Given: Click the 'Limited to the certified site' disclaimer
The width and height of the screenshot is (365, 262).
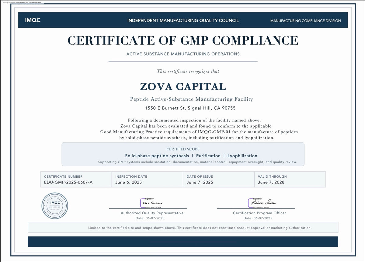Looking at the screenshot, I should pyautogui.click(x=200, y=228).
